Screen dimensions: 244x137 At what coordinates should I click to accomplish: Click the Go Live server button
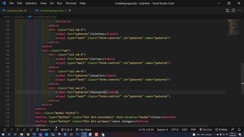pyautogui.click(x=205, y=129)
